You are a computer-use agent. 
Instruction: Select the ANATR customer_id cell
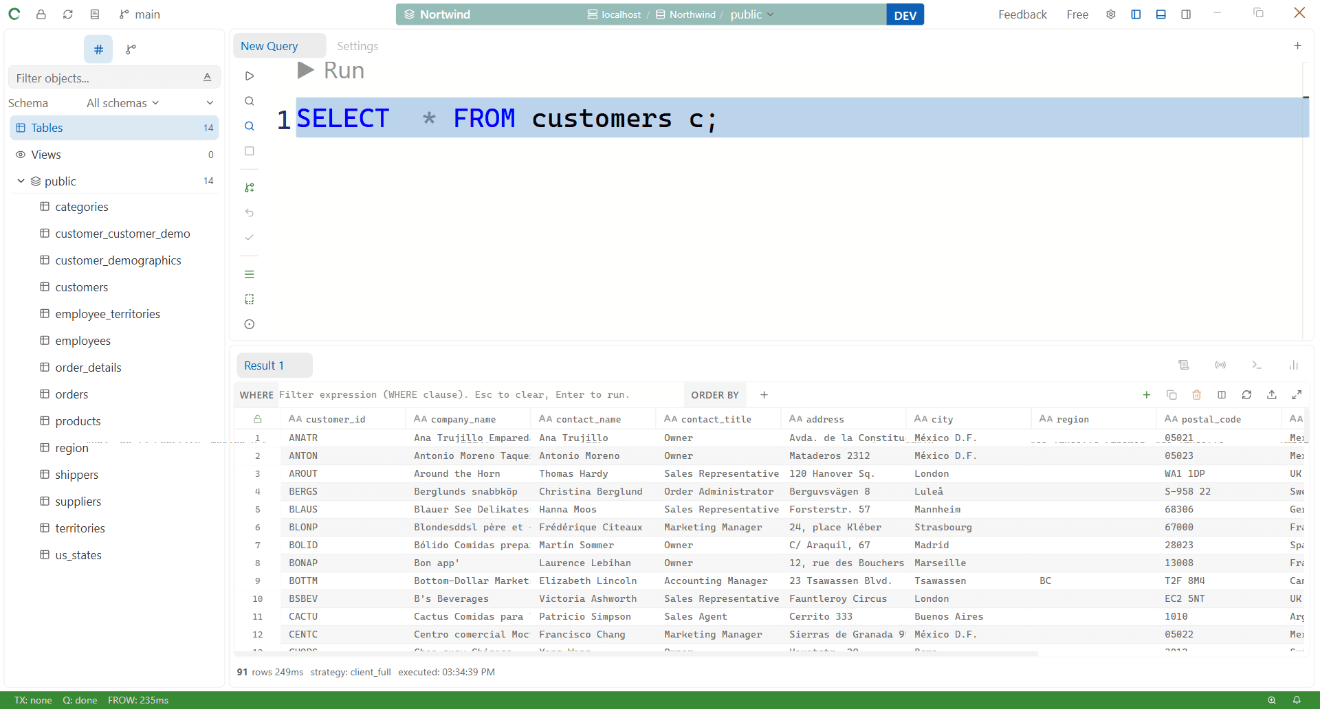click(x=343, y=438)
